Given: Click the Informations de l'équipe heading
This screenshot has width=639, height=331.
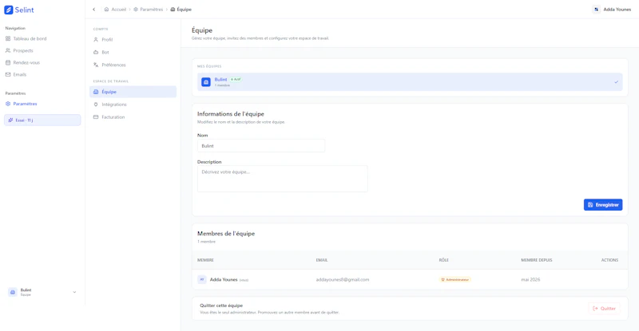Looking at the screenshot, I should (x=231, y=114).
